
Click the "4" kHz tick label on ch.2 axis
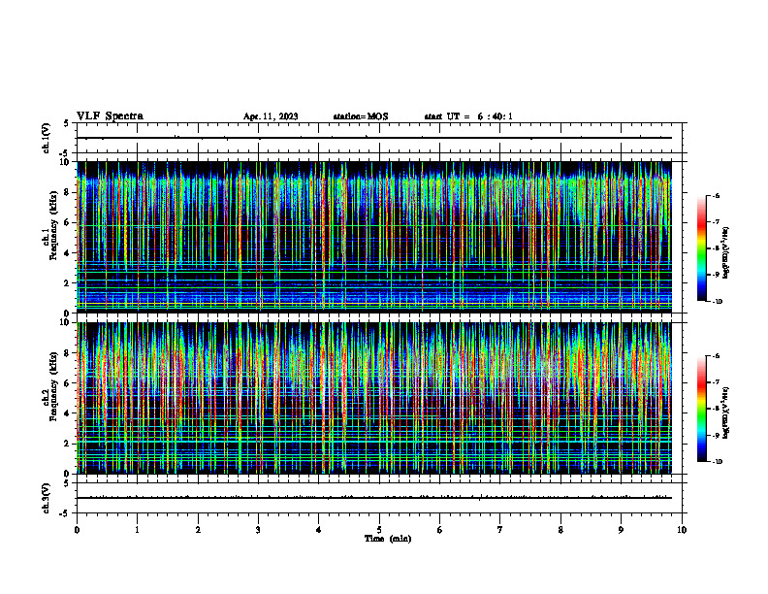point(68,413)
